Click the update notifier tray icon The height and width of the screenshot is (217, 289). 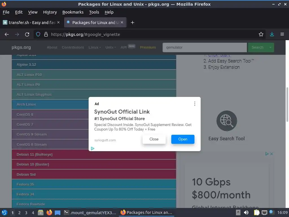tap(271, 212)
